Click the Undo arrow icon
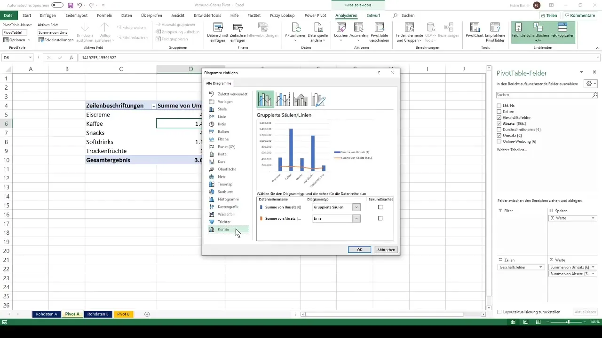 coord(79,5)
